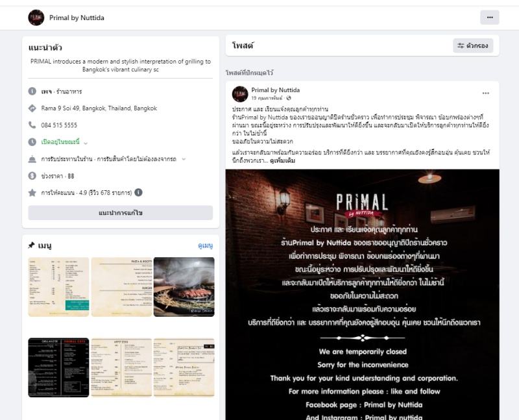Image resolution: width=519 pixels, height=420 pixels.
Task: Open the black Primal Cuts menu thumbnail
Action: pos(58,367)
